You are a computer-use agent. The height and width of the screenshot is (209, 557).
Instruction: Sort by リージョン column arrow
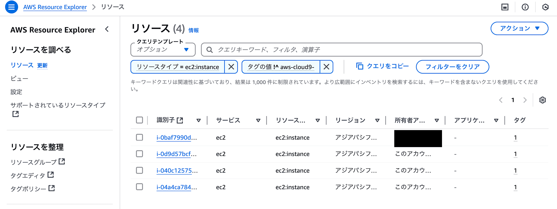pos(377,120)
